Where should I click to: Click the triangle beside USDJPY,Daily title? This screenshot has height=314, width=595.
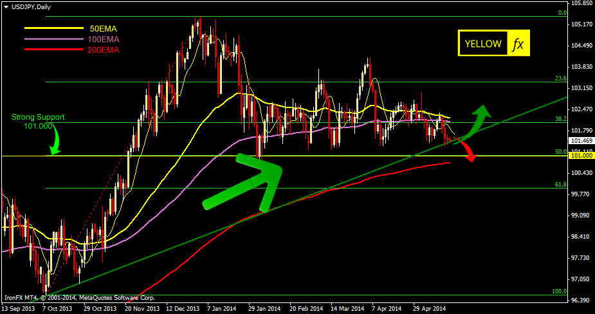[6, 6]
